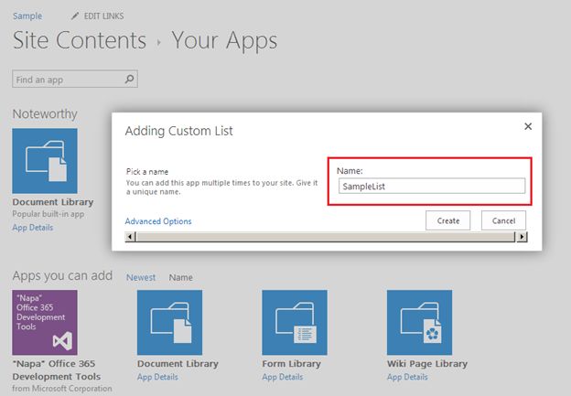Open Advanced Options link
The width and height of the screenshot is (571, 396).
click(158, 221)
